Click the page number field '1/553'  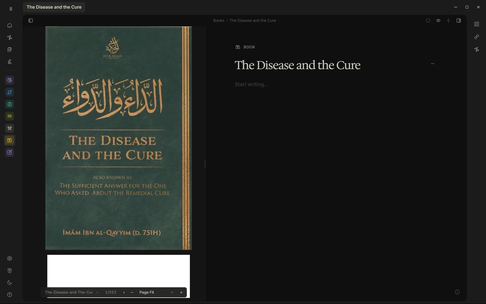(111, 292)
